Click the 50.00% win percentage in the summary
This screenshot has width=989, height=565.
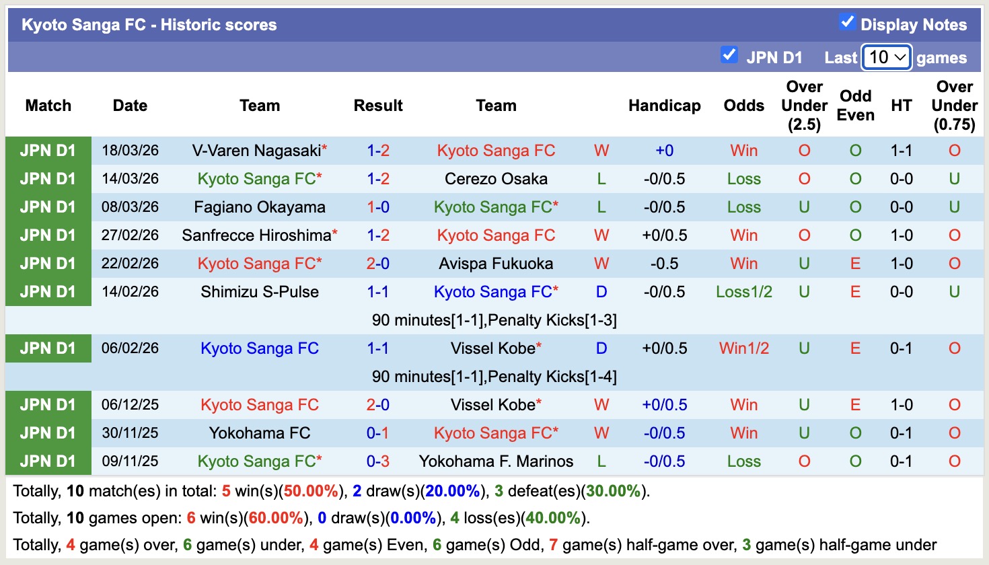[x=310, y=490]
